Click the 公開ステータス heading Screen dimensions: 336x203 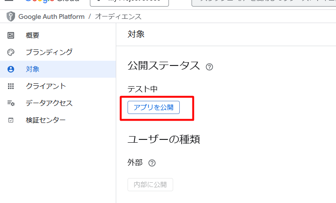click(164, 65)
